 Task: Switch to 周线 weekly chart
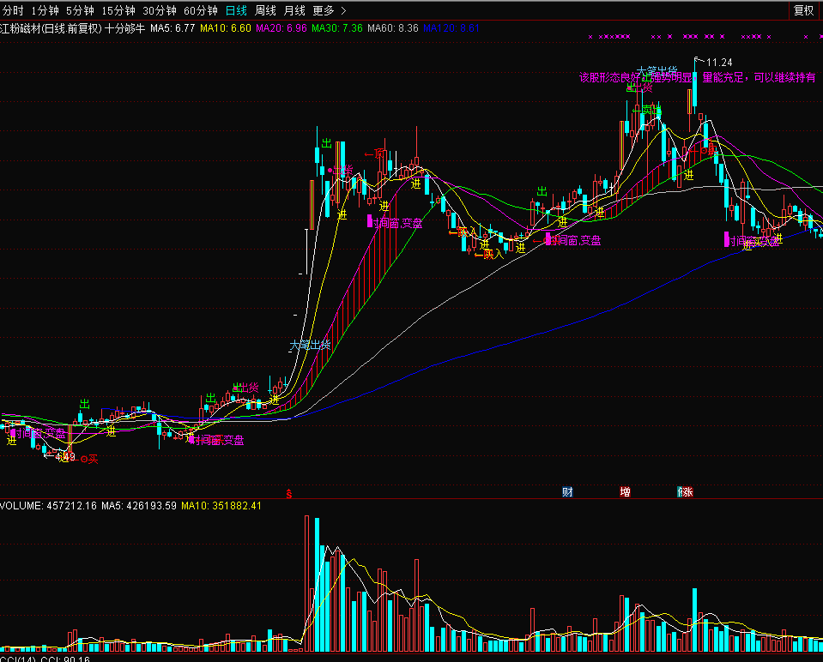(x=265, y=10)
